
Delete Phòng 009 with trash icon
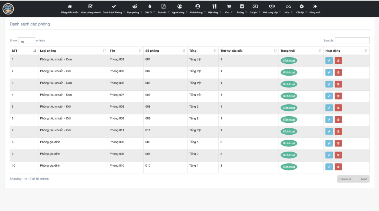coord(338,120)
